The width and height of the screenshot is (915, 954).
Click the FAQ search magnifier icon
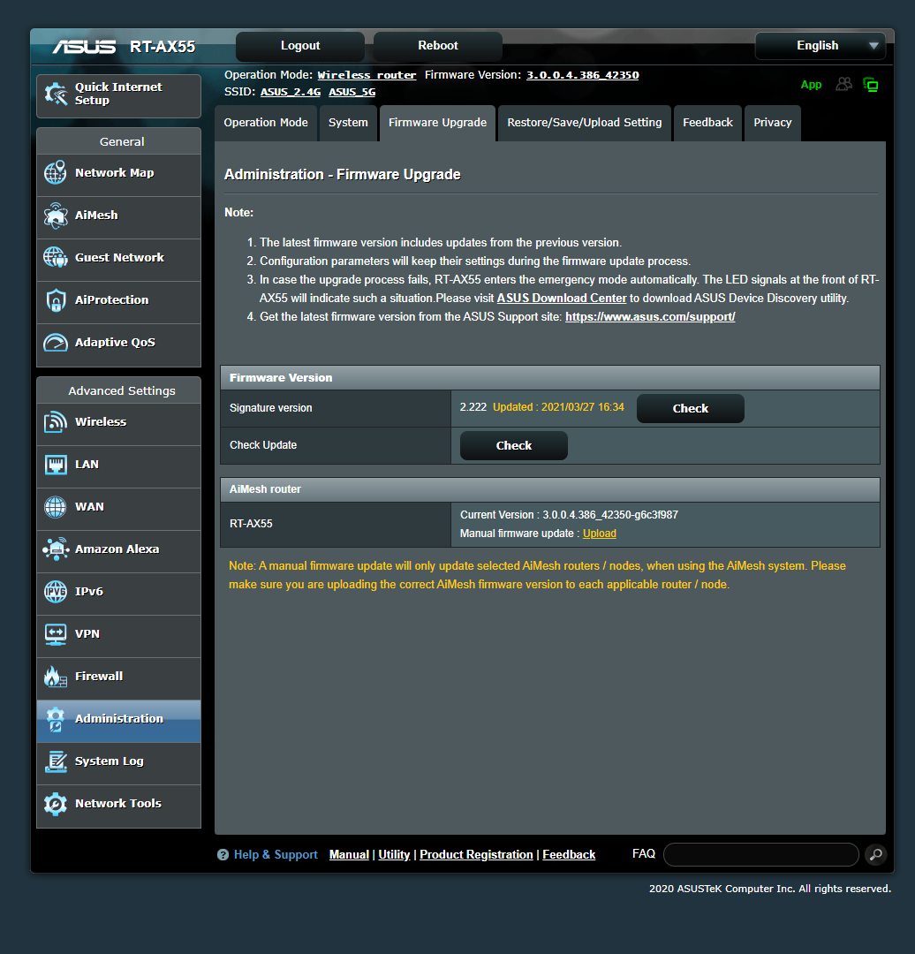(x=875, y=854)
